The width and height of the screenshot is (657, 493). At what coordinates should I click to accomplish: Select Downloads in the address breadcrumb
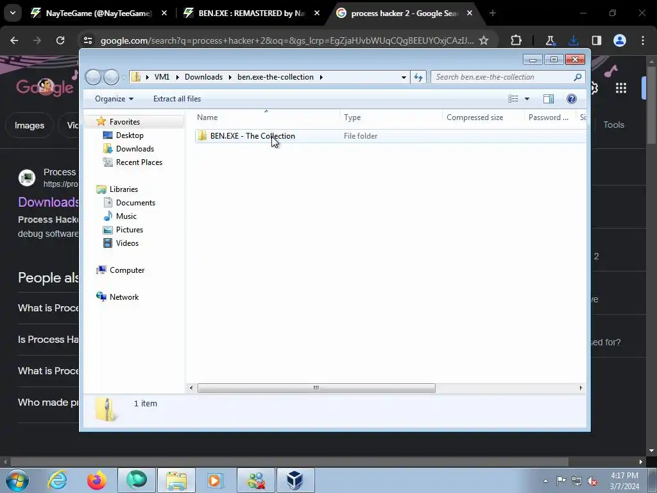tap(203, 77)
